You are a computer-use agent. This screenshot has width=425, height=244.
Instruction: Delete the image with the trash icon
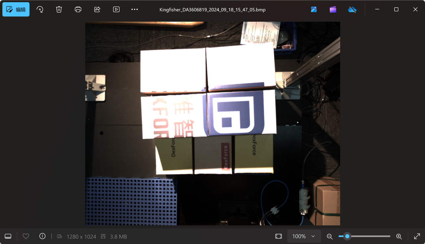[x=59, y=10]
